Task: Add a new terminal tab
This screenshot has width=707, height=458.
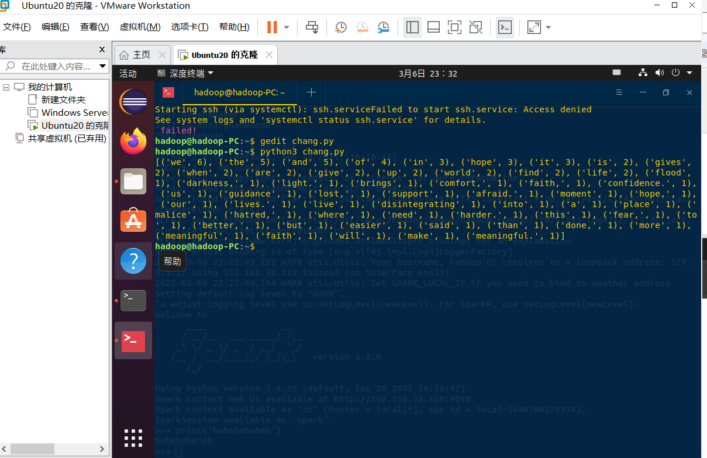Action: pyautogui.click(x=312, y=92)
